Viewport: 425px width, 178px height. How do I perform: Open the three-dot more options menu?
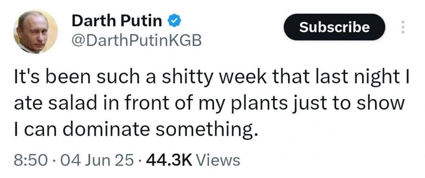[x=402, y=27]
